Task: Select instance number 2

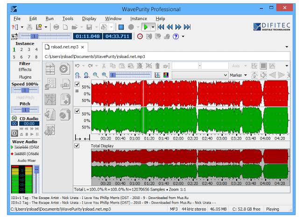Action: coord(21,50)
